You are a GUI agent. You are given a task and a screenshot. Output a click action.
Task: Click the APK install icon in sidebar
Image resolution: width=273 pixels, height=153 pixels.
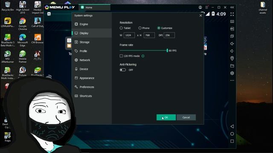232,29
